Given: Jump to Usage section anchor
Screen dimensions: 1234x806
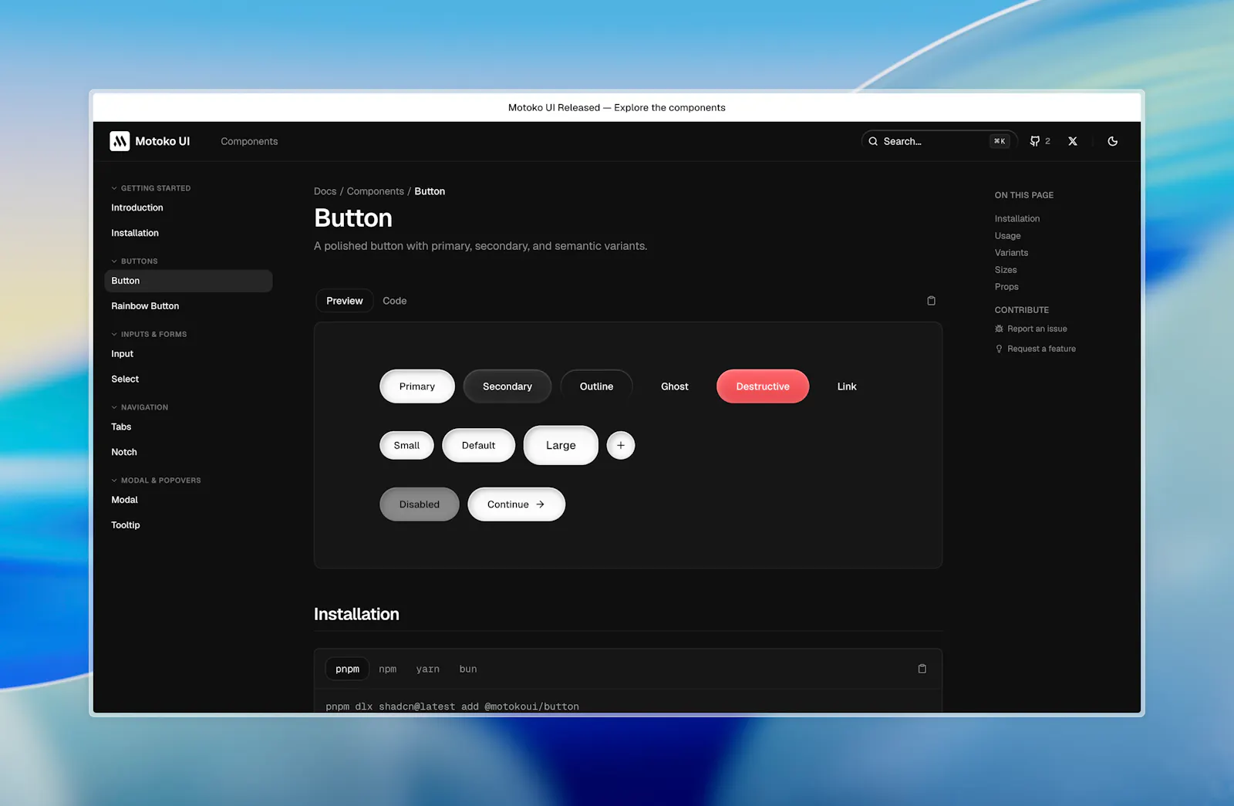Looking at the screenshot, I should [1007, 236].
